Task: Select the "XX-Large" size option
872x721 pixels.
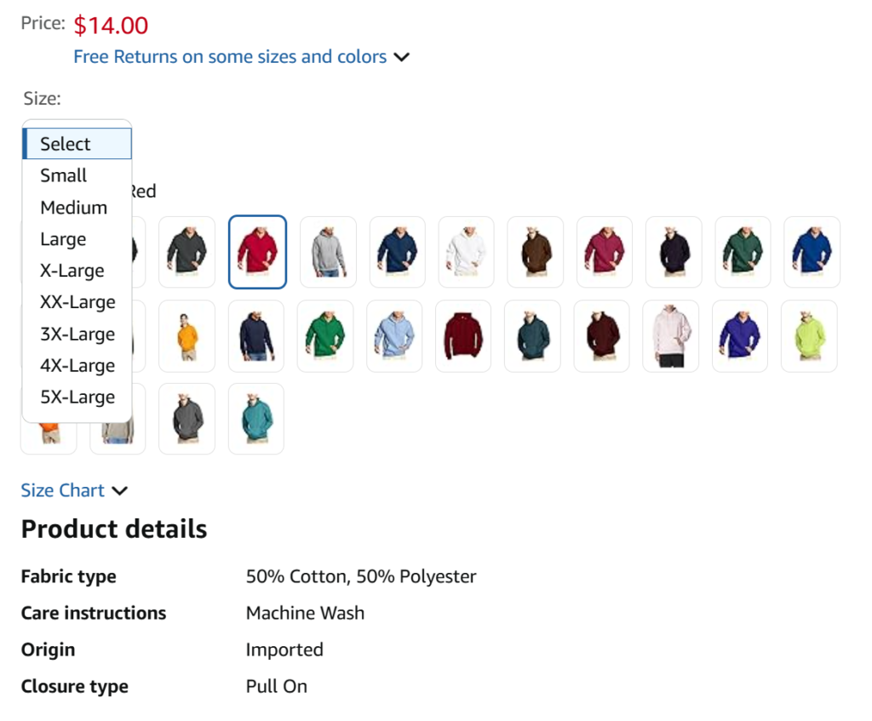Action: click(77, 302)
